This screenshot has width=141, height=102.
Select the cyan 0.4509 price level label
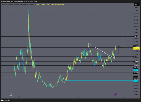(136, 81)
